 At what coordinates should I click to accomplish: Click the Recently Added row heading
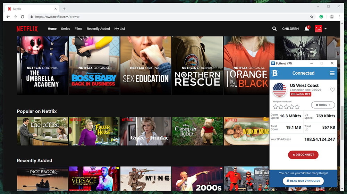[34, 161]
